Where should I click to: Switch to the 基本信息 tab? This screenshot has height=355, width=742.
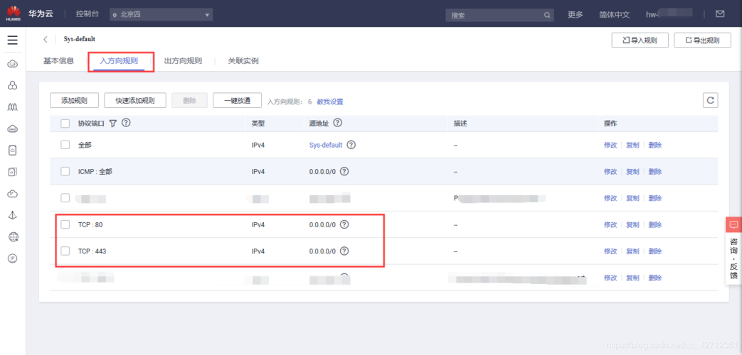(x=58, y=61)
